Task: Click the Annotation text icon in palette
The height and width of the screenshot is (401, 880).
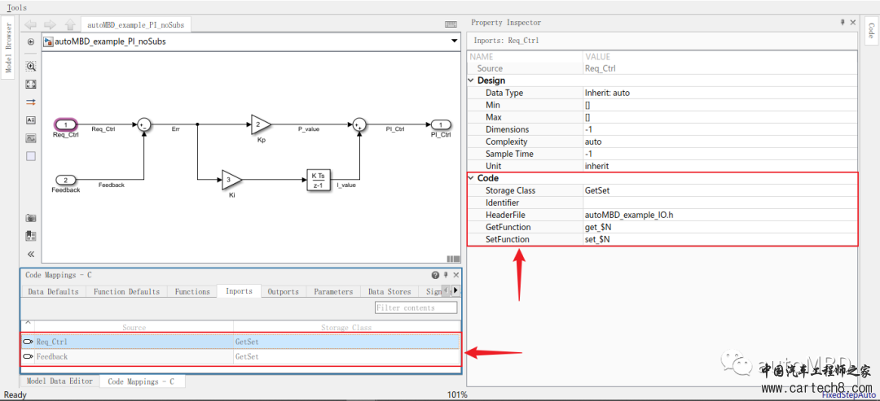Action: [31, 120]
